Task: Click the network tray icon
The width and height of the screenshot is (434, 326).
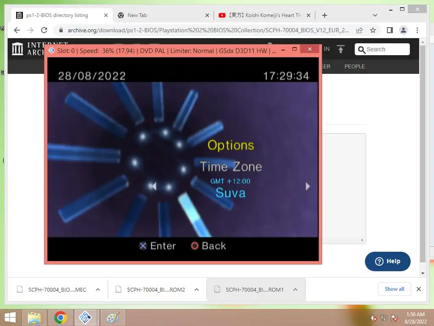Action: point(384,318)
